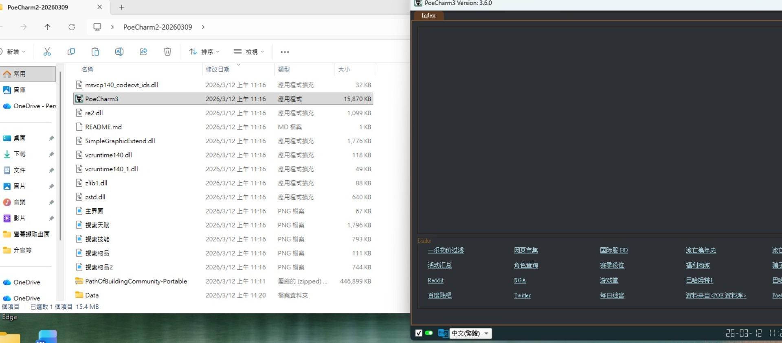Open the 国际服 BD link
The image size is (782, 343).
pyautogui.click(x=614, y=250)
